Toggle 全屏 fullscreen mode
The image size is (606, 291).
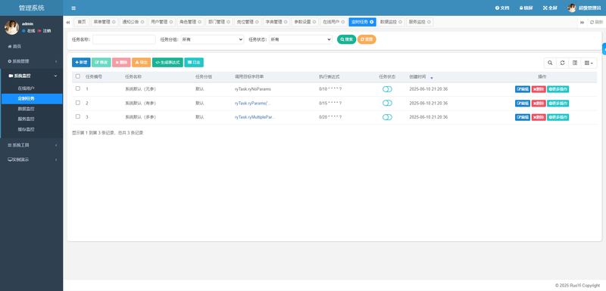550,8
